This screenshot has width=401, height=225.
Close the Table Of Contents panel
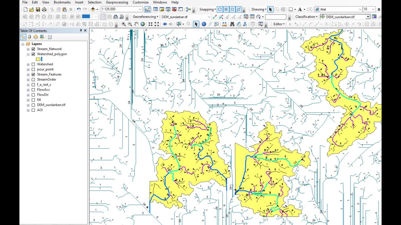tap(85, 31)
